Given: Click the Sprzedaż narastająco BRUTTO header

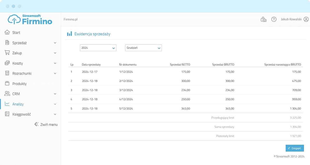Looking at the screenshot, I should coord(283,65).
